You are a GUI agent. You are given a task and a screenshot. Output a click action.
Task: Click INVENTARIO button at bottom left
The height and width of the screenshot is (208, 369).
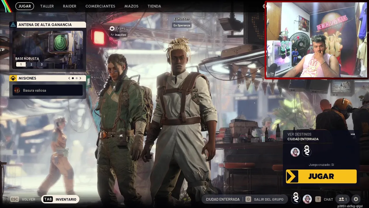(60, 199)
